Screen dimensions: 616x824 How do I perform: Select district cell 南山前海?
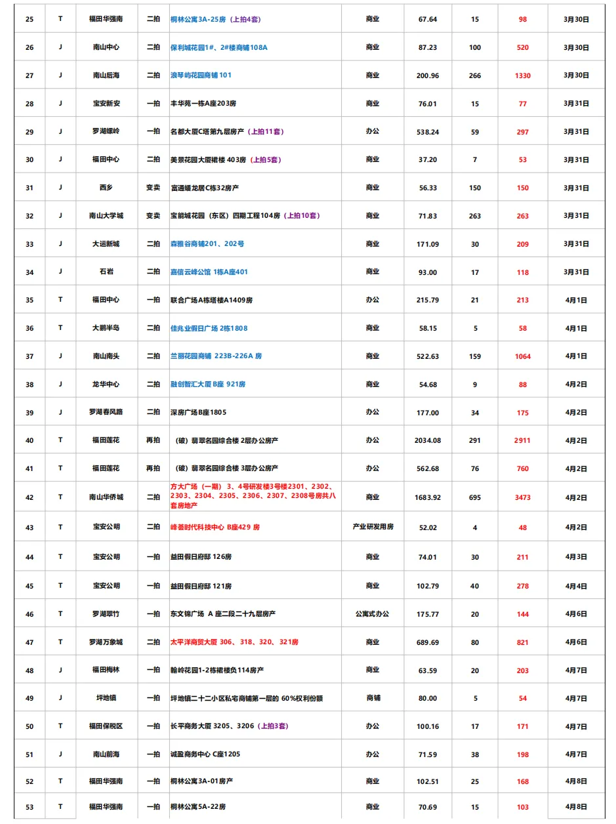(106, 754)
